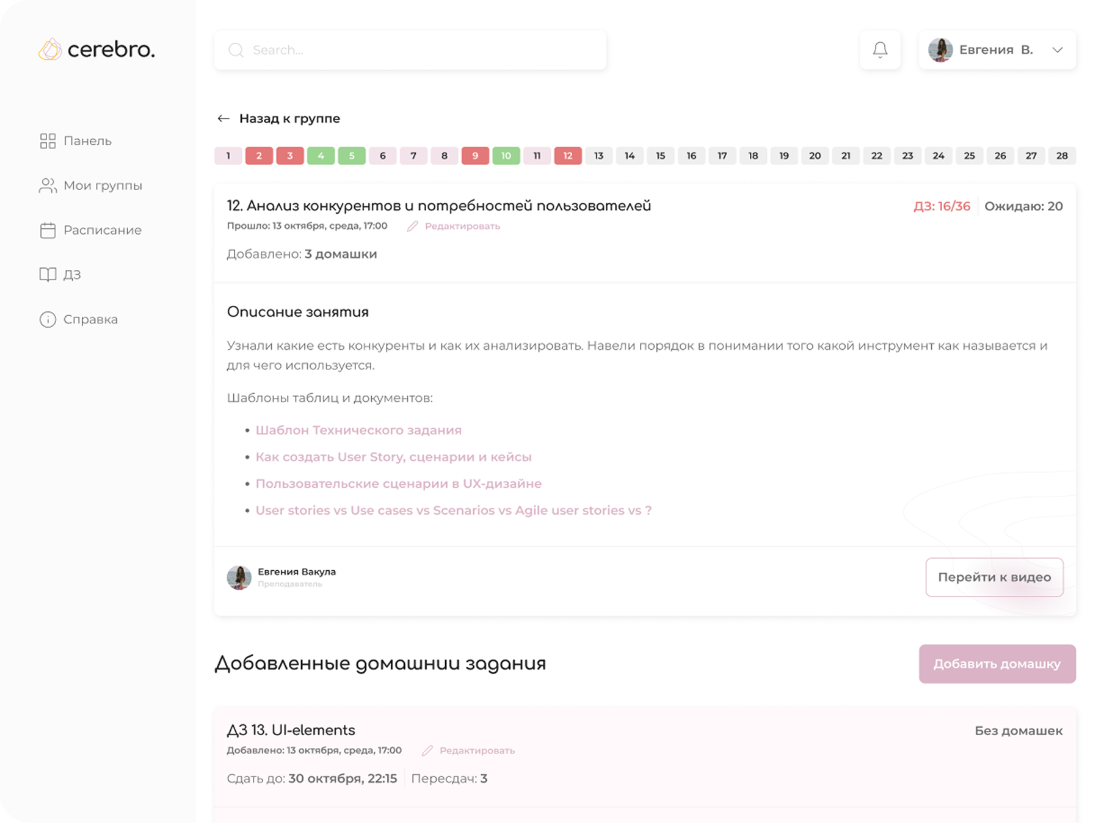
Task: Click the Панель grid icon
Action: (x=48, y=141)
